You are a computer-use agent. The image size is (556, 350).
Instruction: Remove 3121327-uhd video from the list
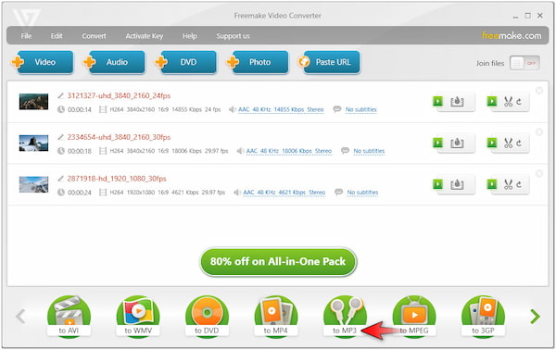pyautogui.click(x=539, y=91)
